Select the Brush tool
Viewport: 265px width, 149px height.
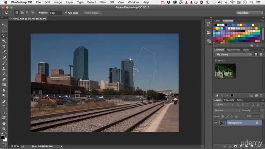4,63
